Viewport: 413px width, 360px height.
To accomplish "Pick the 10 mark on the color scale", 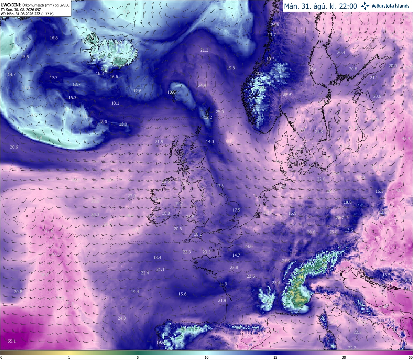I will [x=206, y=357].
